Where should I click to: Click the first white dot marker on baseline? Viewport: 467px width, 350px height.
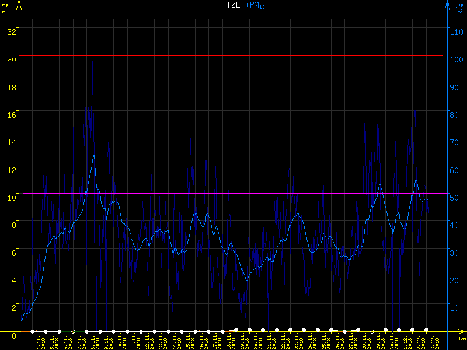coord(33,331)
